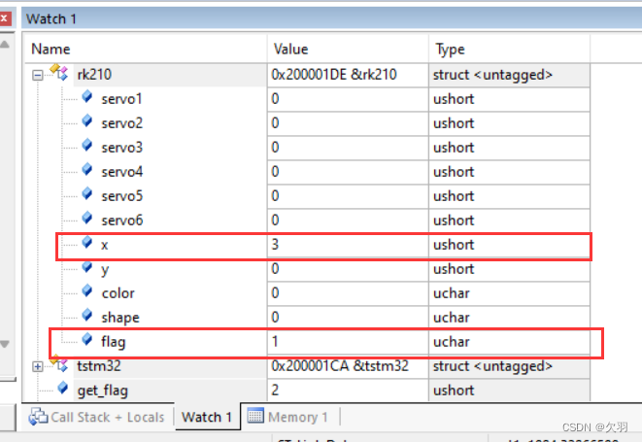
Task: Select the Watch 1 tab
Action: coord(207,417)
